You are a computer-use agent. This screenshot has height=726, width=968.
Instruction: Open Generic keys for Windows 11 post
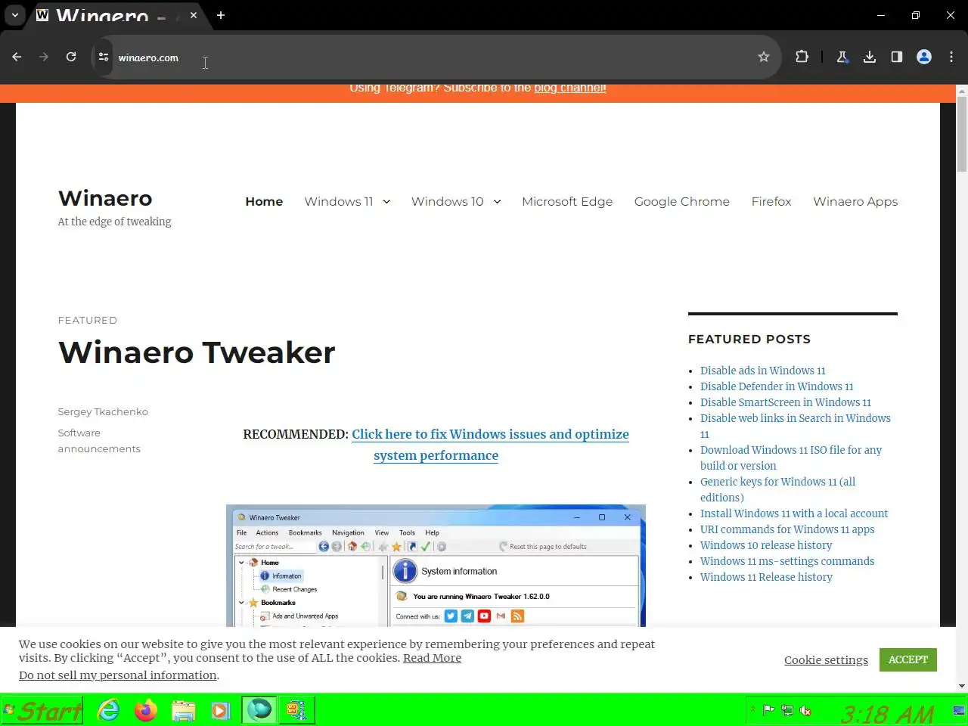pyautogui.click(x=777, y=489)
